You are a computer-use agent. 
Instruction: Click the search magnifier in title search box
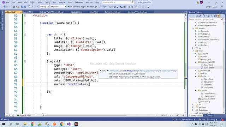coord(132,2)
